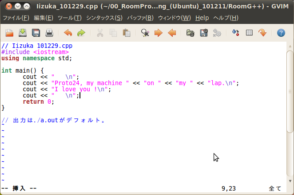Place cursor on '#include <iostream>' line

35,52
